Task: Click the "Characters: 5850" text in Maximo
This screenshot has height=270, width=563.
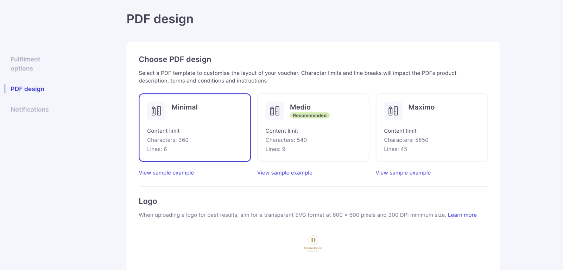Action: pos(406,140)
